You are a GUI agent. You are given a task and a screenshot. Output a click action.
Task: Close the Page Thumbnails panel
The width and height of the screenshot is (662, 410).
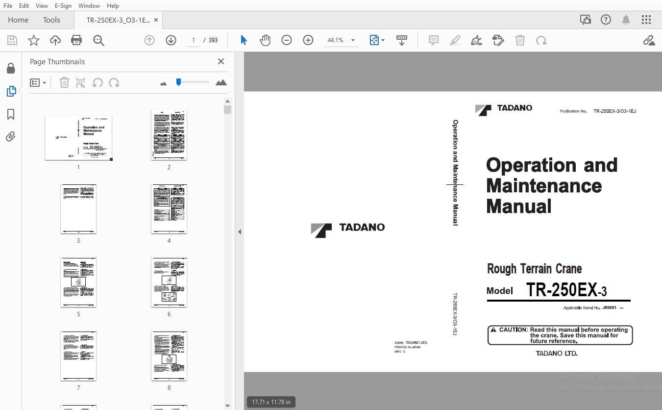pyautogui.click(x=221, y=61)
